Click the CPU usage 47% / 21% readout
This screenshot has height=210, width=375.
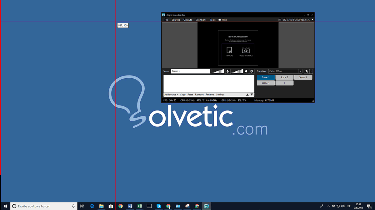tap(199, 100)
